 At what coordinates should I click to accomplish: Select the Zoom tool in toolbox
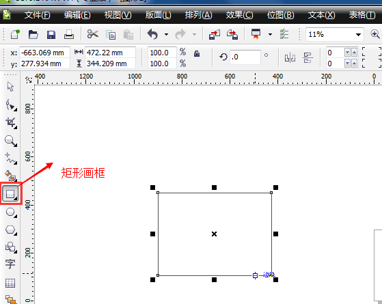click(x=11, y=141)
